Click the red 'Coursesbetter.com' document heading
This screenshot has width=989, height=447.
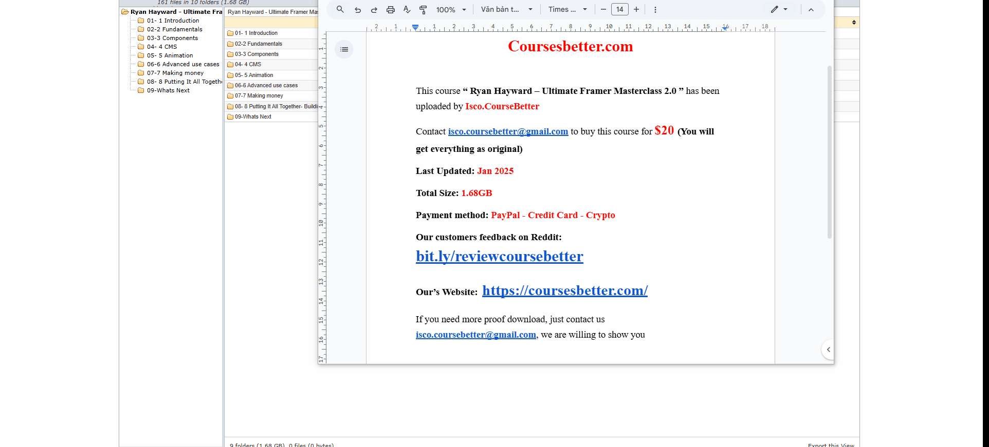571,46
